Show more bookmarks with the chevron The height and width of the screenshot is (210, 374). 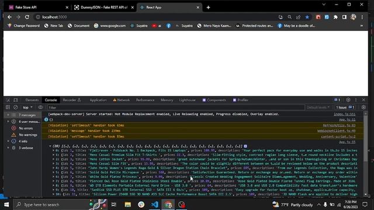pyautogui.click(x=362, y=26)
